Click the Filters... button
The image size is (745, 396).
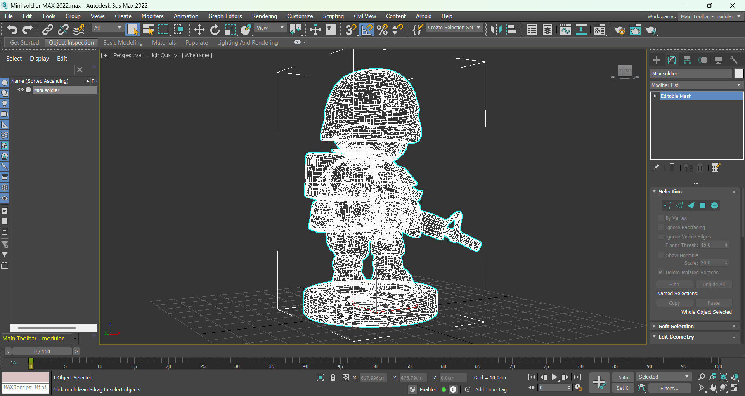(669, 388)
